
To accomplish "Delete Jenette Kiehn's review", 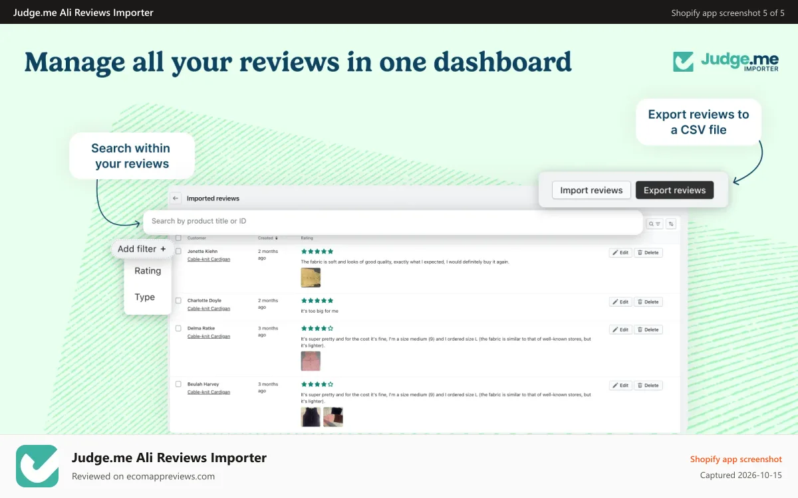I will (x=648, y=253).
